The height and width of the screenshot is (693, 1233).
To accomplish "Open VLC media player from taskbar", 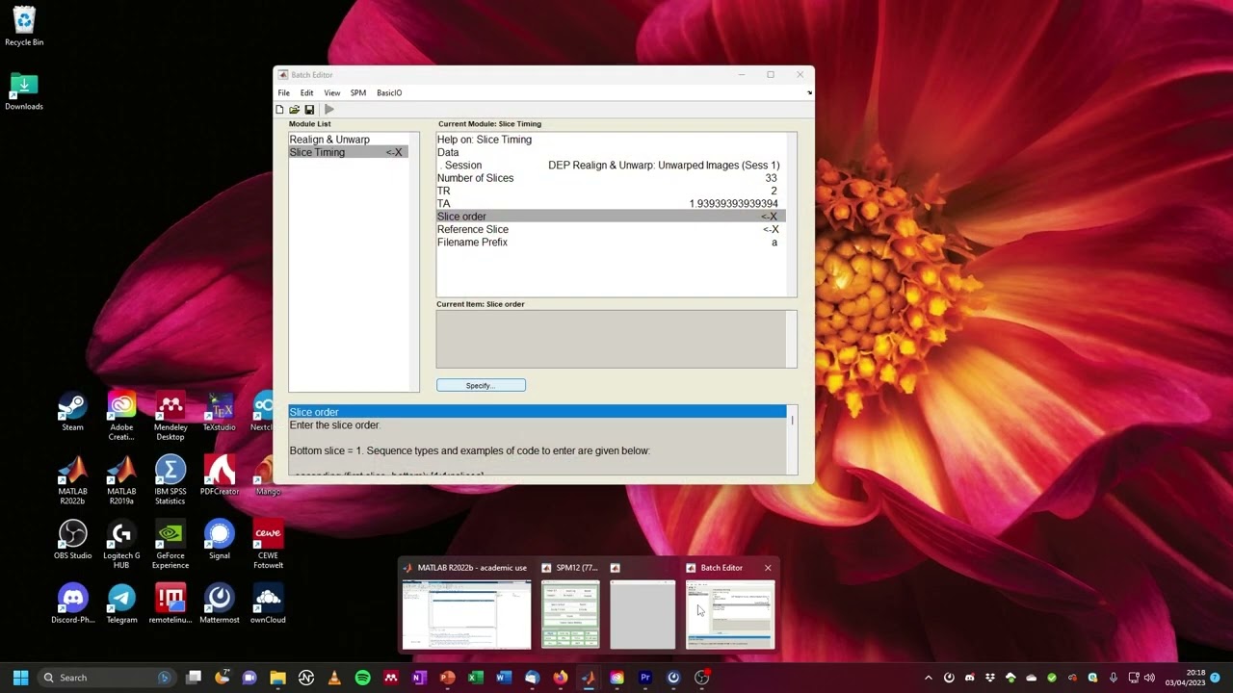I will click(x=334, y=678).
